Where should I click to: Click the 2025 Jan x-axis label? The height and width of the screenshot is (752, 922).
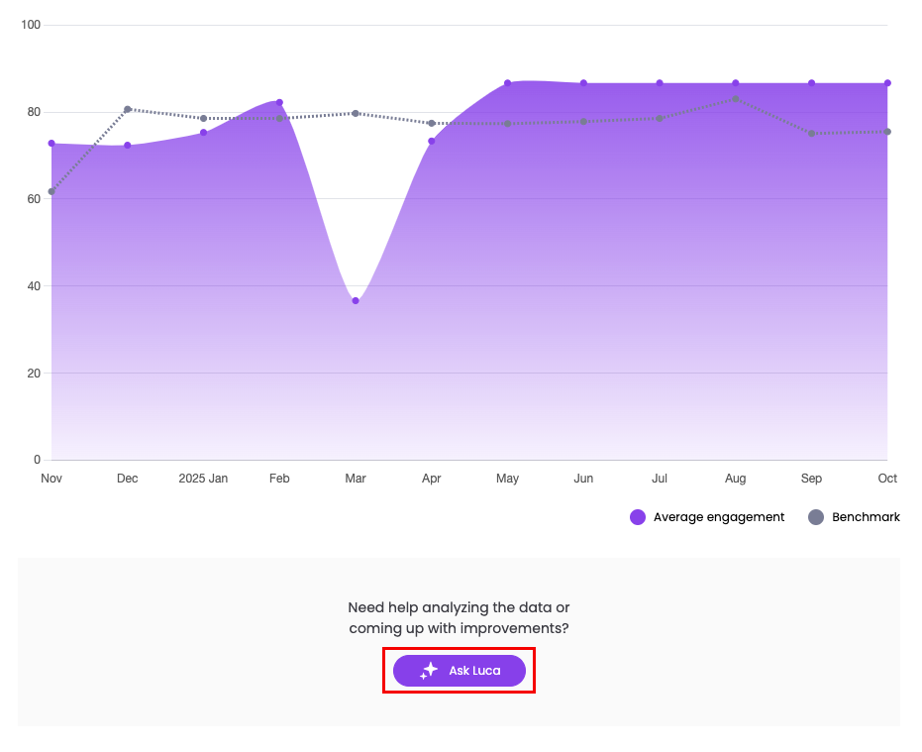tap(203, 479)
